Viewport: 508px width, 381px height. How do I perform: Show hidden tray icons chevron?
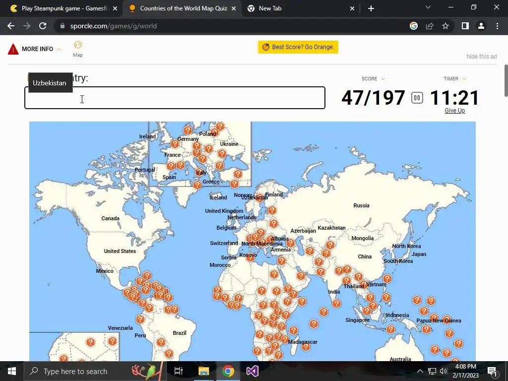tap(420, 371)
